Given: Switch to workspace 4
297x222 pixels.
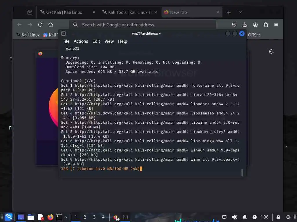Looking at the screenshot, I should pyautogui.click(x=103, y=217).
